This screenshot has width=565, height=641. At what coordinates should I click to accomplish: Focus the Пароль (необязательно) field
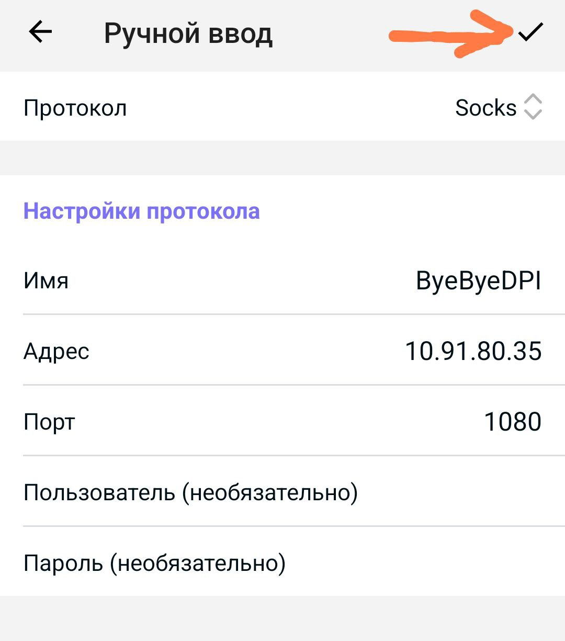coord(155,563)
